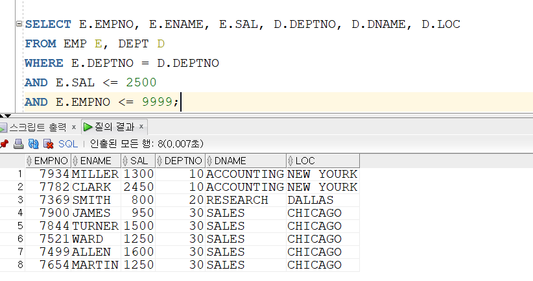Select row number 3 header
Image resolution: width=533 pixels, height=281 pixels.
(x=12, y=200)
